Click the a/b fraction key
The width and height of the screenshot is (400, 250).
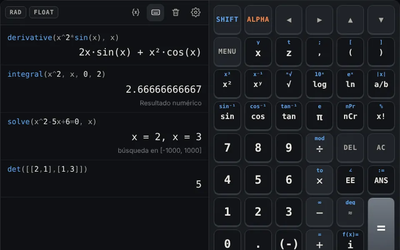point(381,84)
